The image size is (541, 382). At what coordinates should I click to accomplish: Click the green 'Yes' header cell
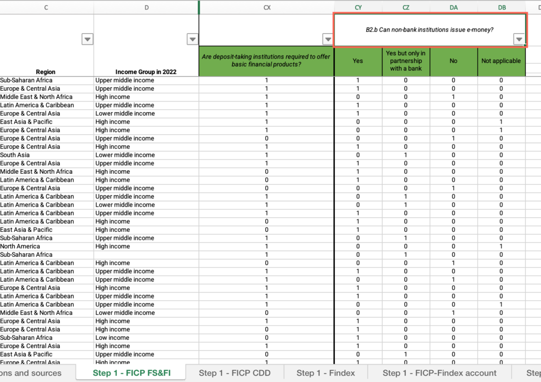point(358,61)
